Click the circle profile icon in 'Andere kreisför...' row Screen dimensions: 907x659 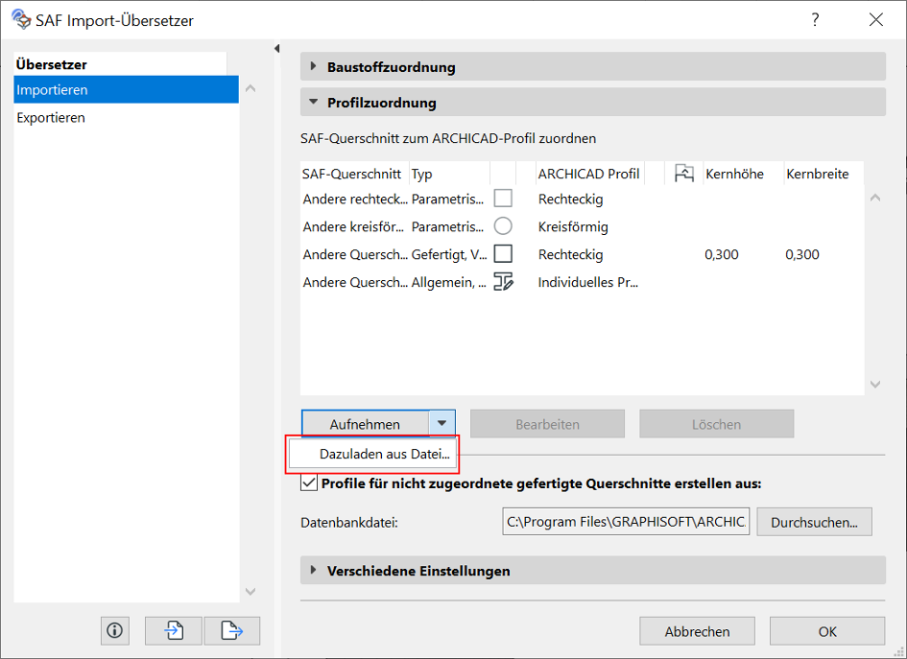503,226
